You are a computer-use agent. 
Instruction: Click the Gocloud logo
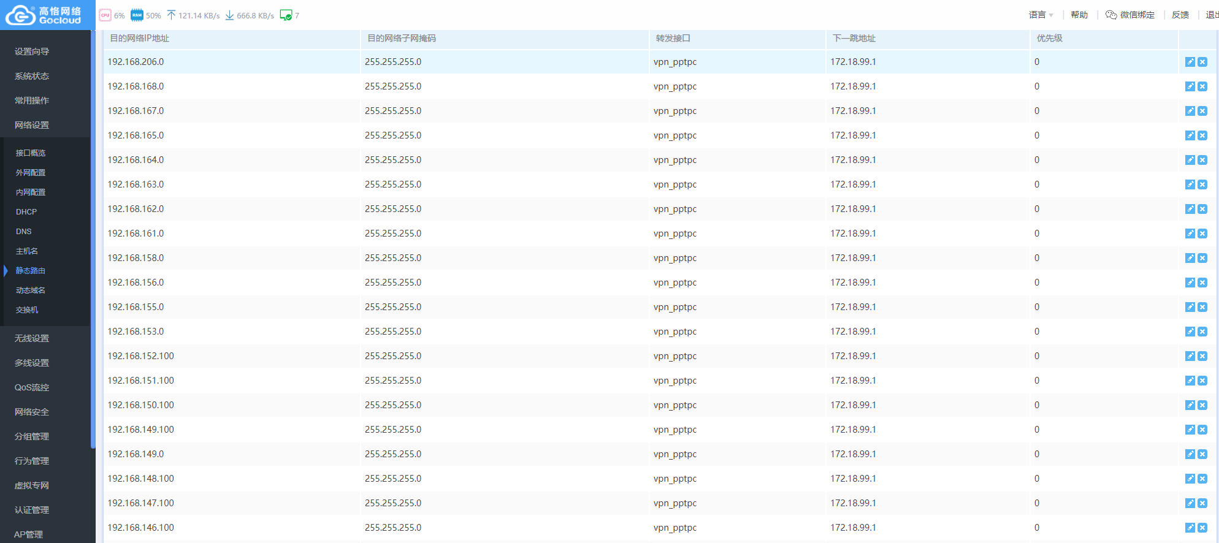coord(44,15)
